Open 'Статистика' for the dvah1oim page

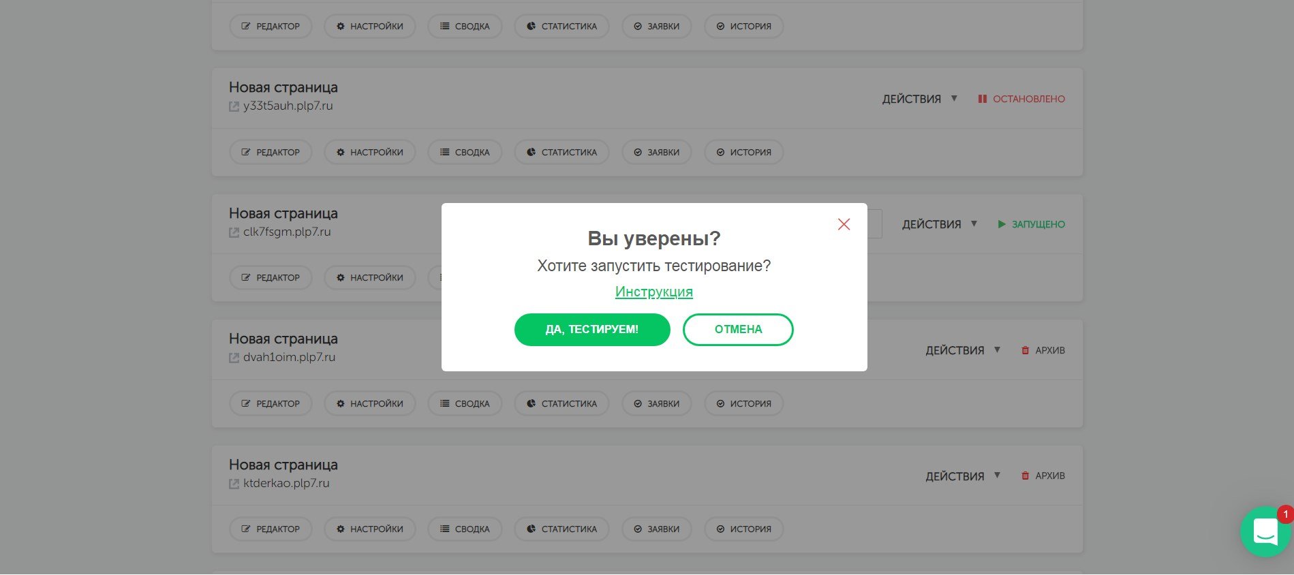click(561, 403)
